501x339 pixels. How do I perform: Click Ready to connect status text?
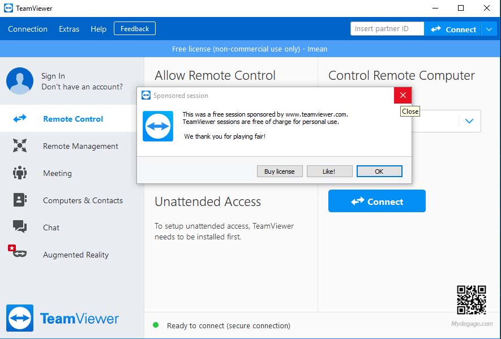point(229,325)
